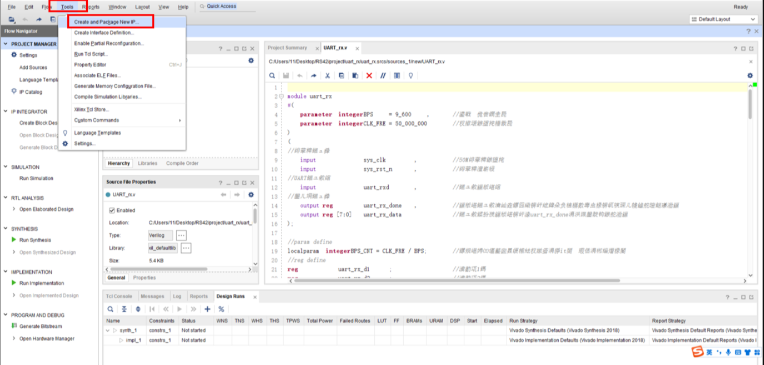
Task: Collapse the IP INTEGRATOR section
Action: click(x=6, y=111)
